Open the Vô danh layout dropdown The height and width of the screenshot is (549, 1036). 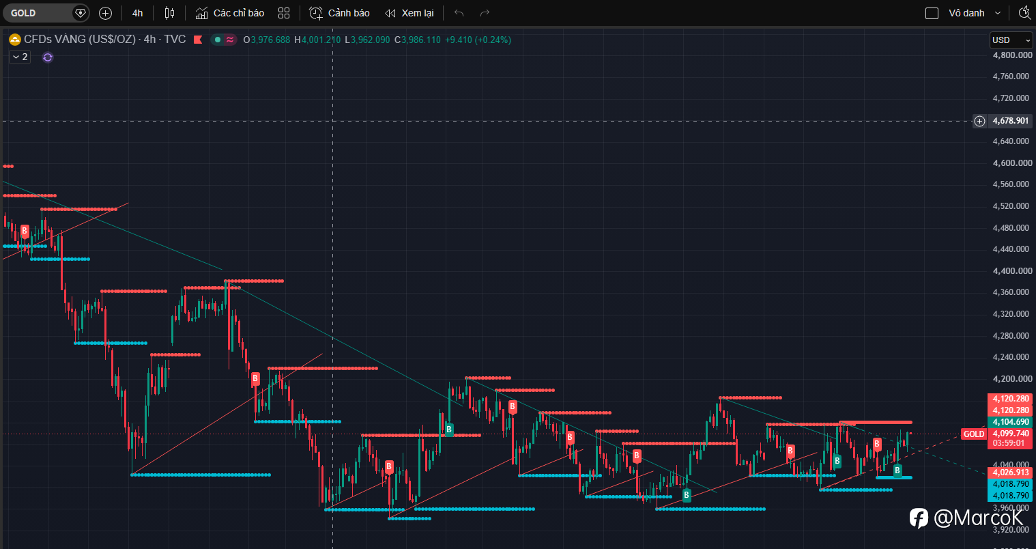975,13
